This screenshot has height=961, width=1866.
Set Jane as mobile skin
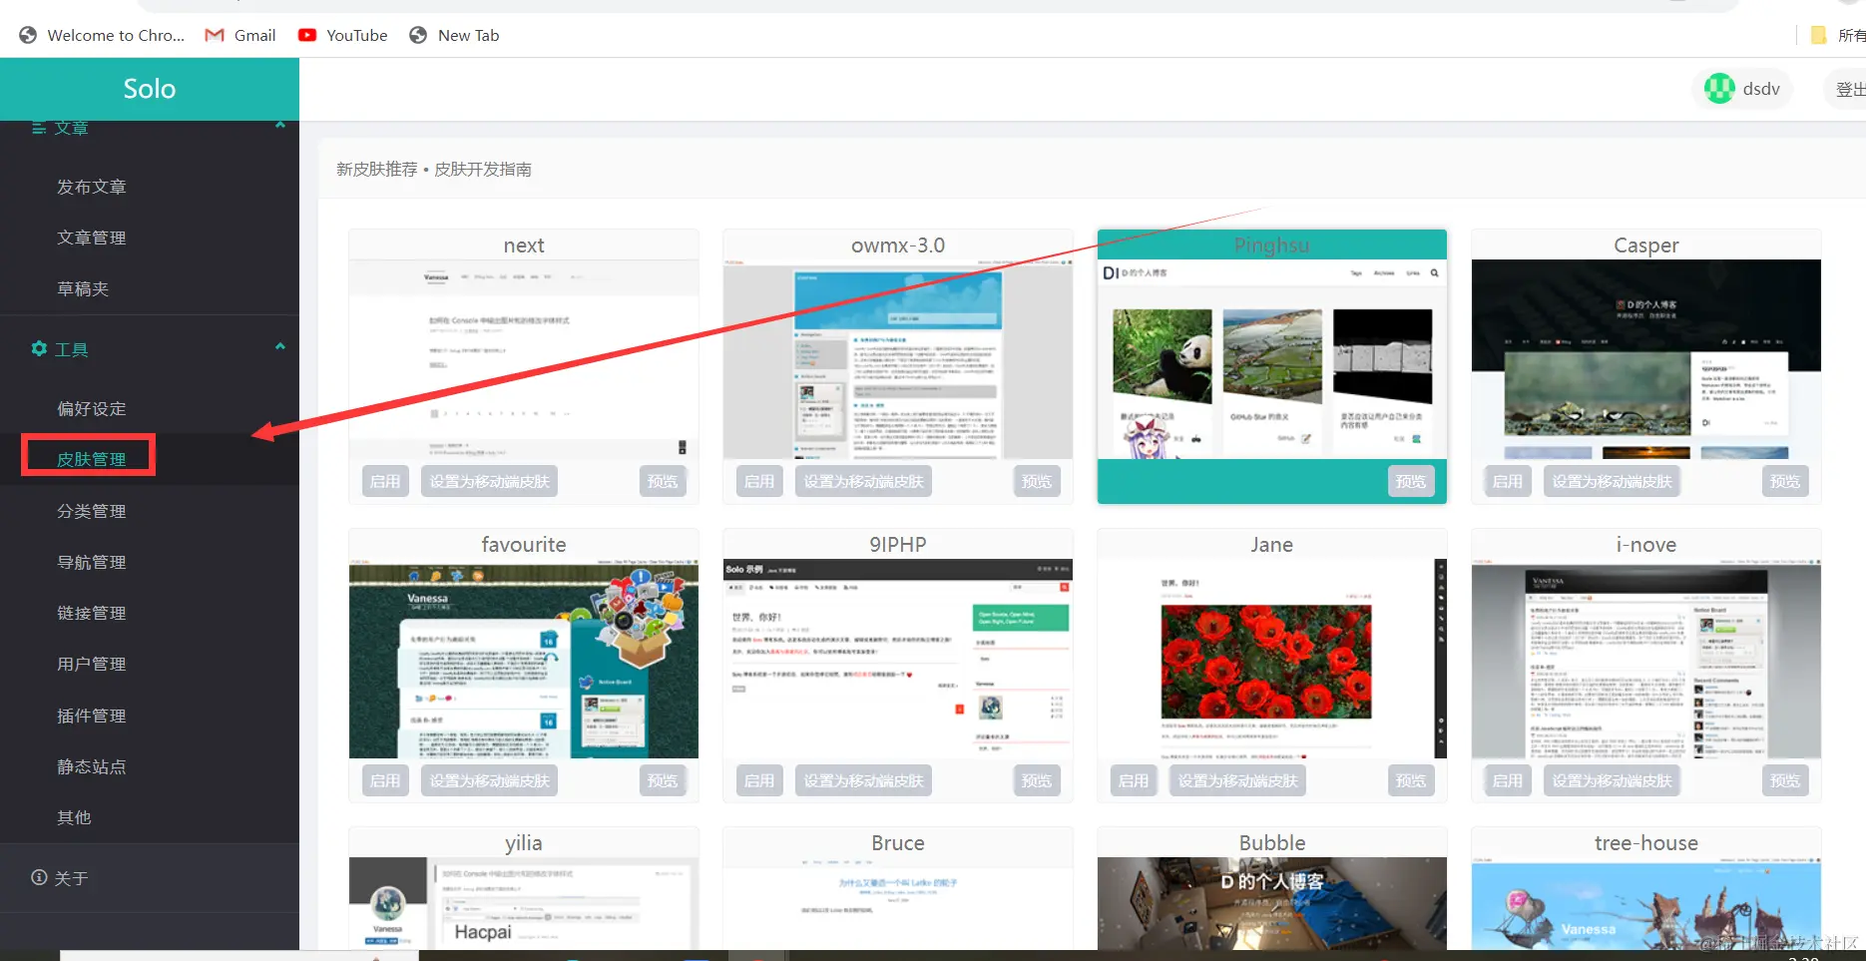pyautogui.click(x=1237, y=780)
